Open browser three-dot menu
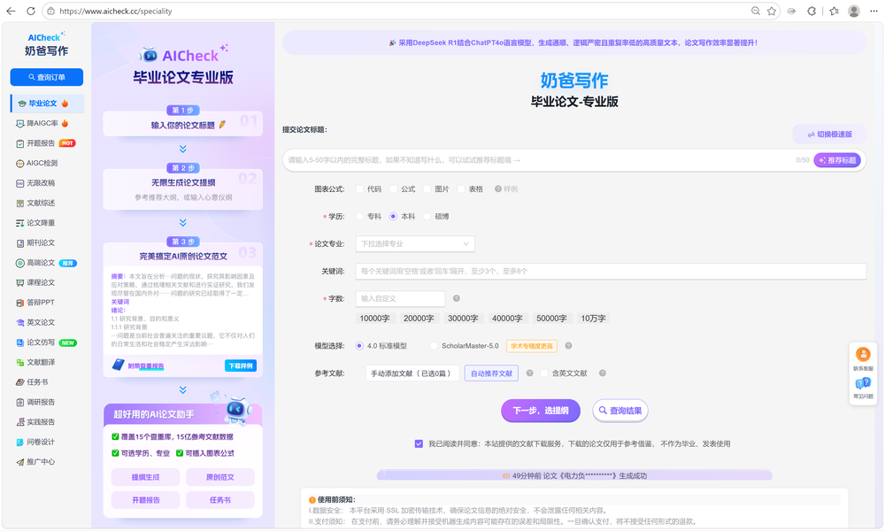885x531 pixels. point(873,11)
